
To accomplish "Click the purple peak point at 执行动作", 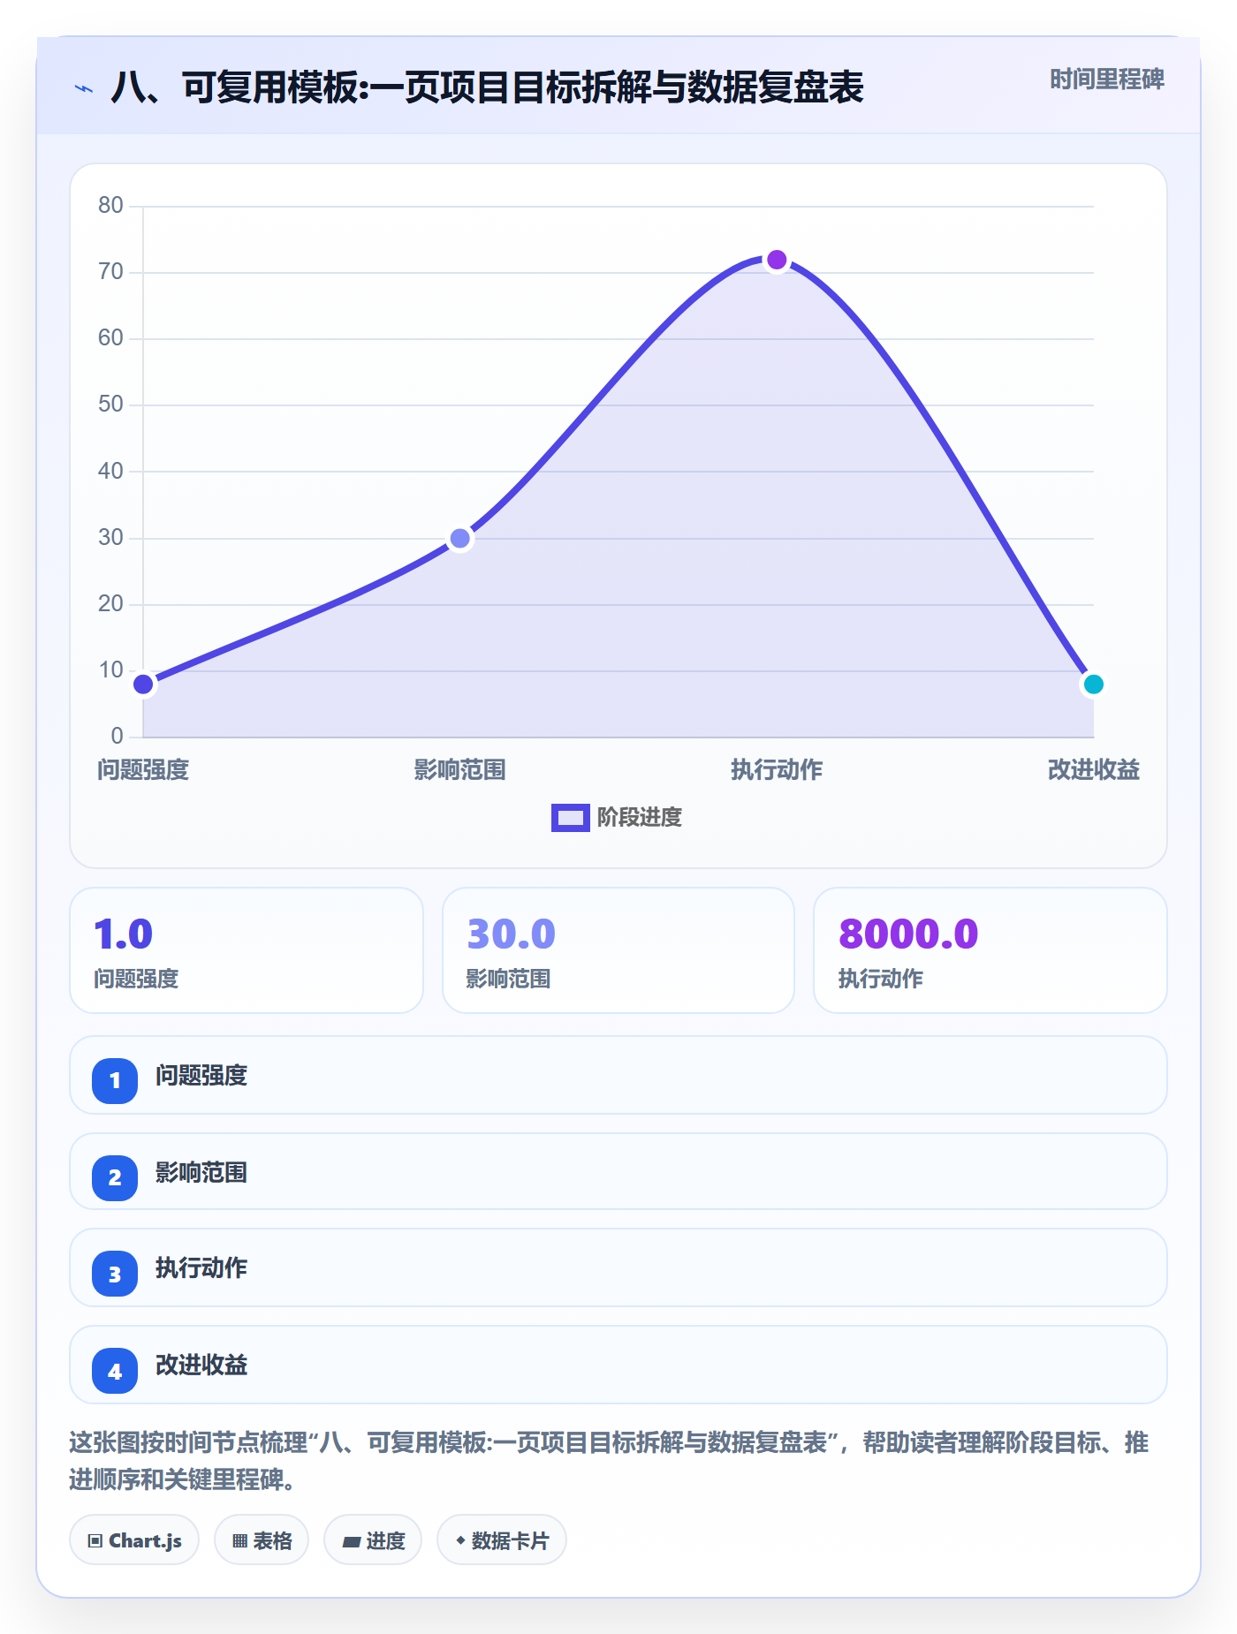I will pyautogui.click(x=777, y=260).
